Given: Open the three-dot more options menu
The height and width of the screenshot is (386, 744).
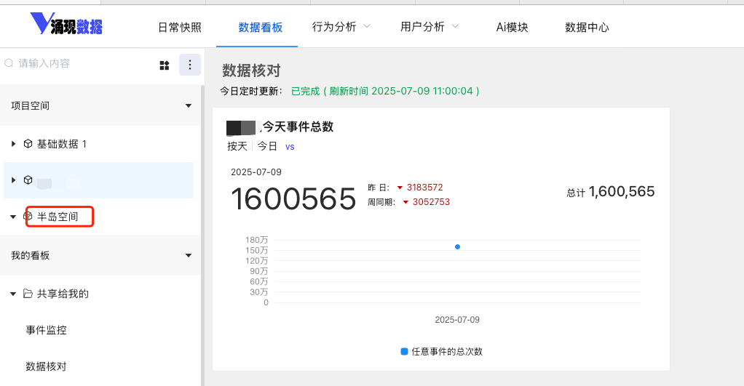Looking at the screenshot, I should click(190, 65).
